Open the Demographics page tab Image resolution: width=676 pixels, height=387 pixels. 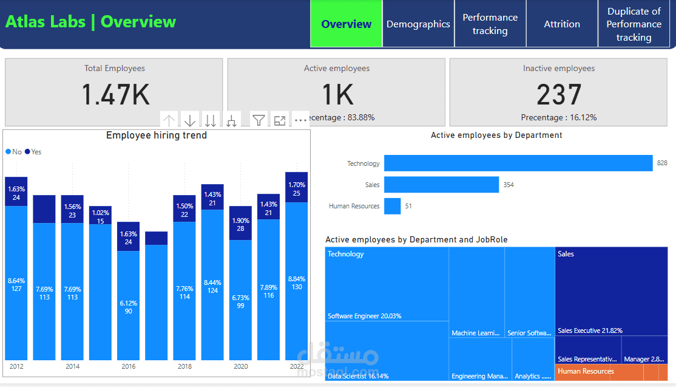coord(418,24)
